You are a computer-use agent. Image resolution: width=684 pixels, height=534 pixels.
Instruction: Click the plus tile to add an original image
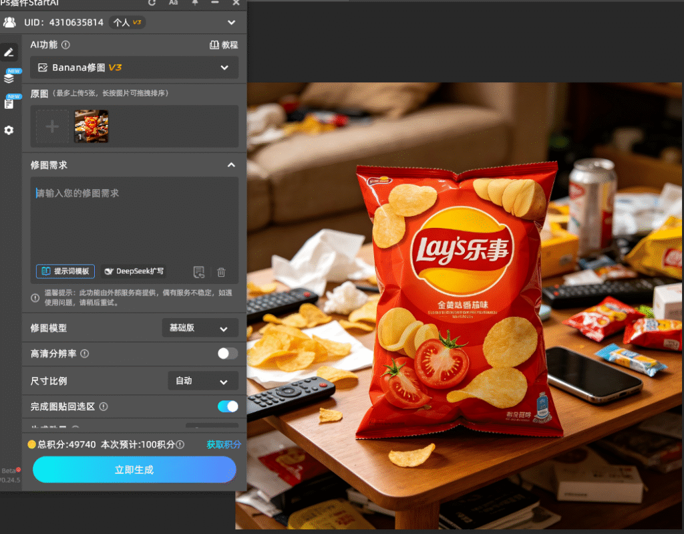(52, 126)
